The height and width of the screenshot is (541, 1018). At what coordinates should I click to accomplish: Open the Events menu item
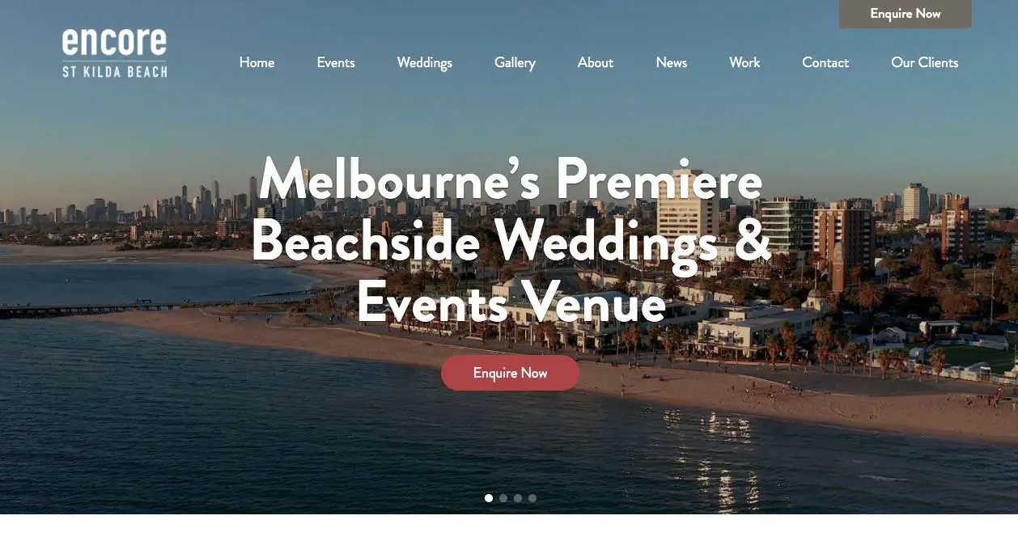click(336, 62)
